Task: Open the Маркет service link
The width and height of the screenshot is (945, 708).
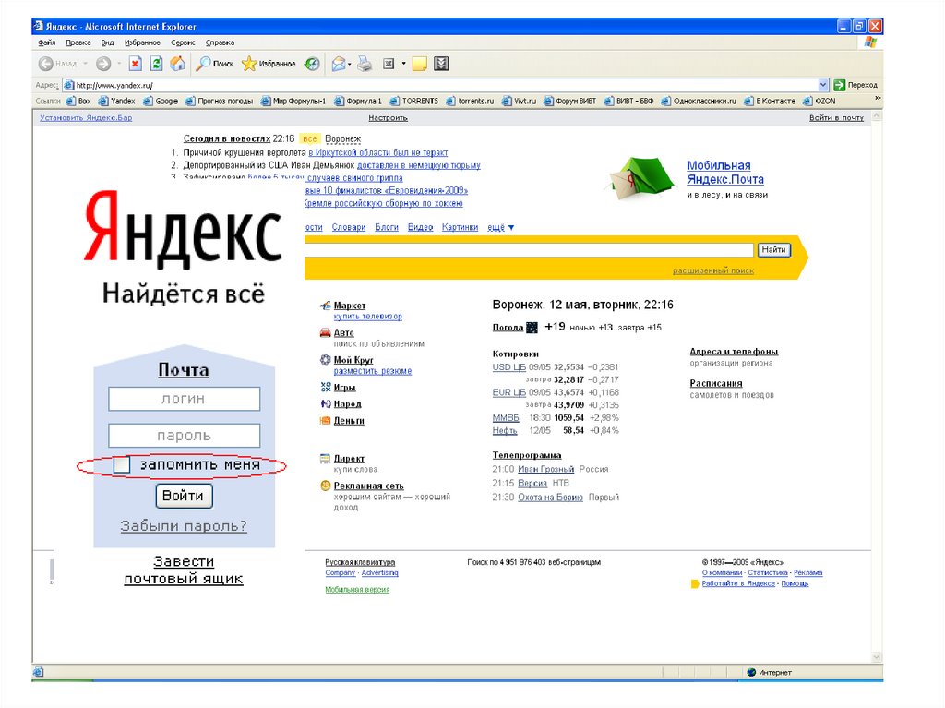Action: pyautogui.click(x=350, y=306)
